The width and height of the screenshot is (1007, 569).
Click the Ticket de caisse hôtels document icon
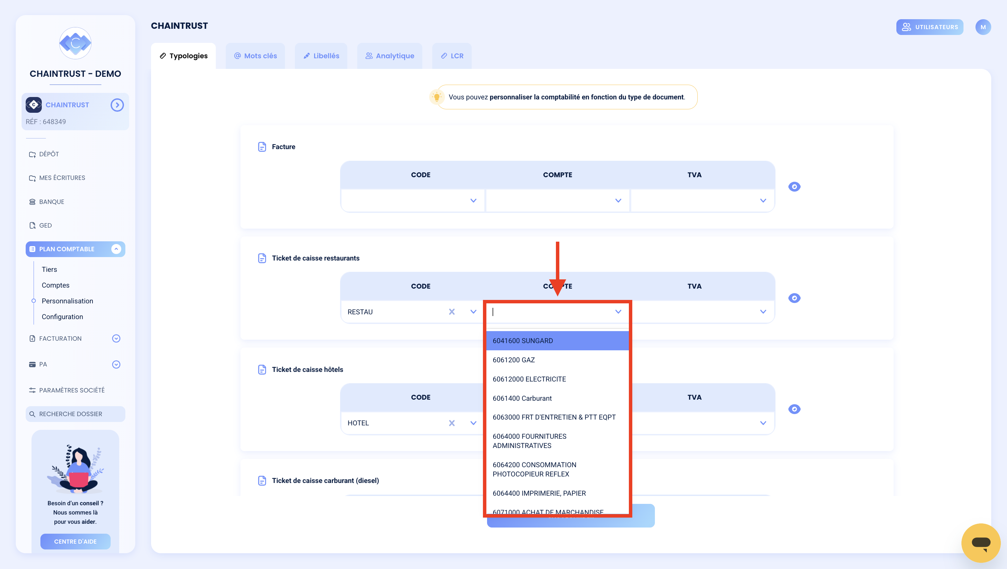point(262,370)
